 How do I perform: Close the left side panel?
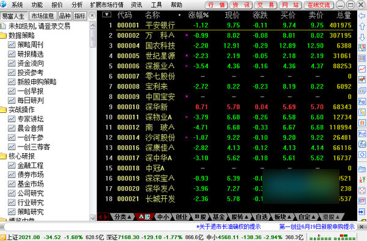click(x=92, y=15)
